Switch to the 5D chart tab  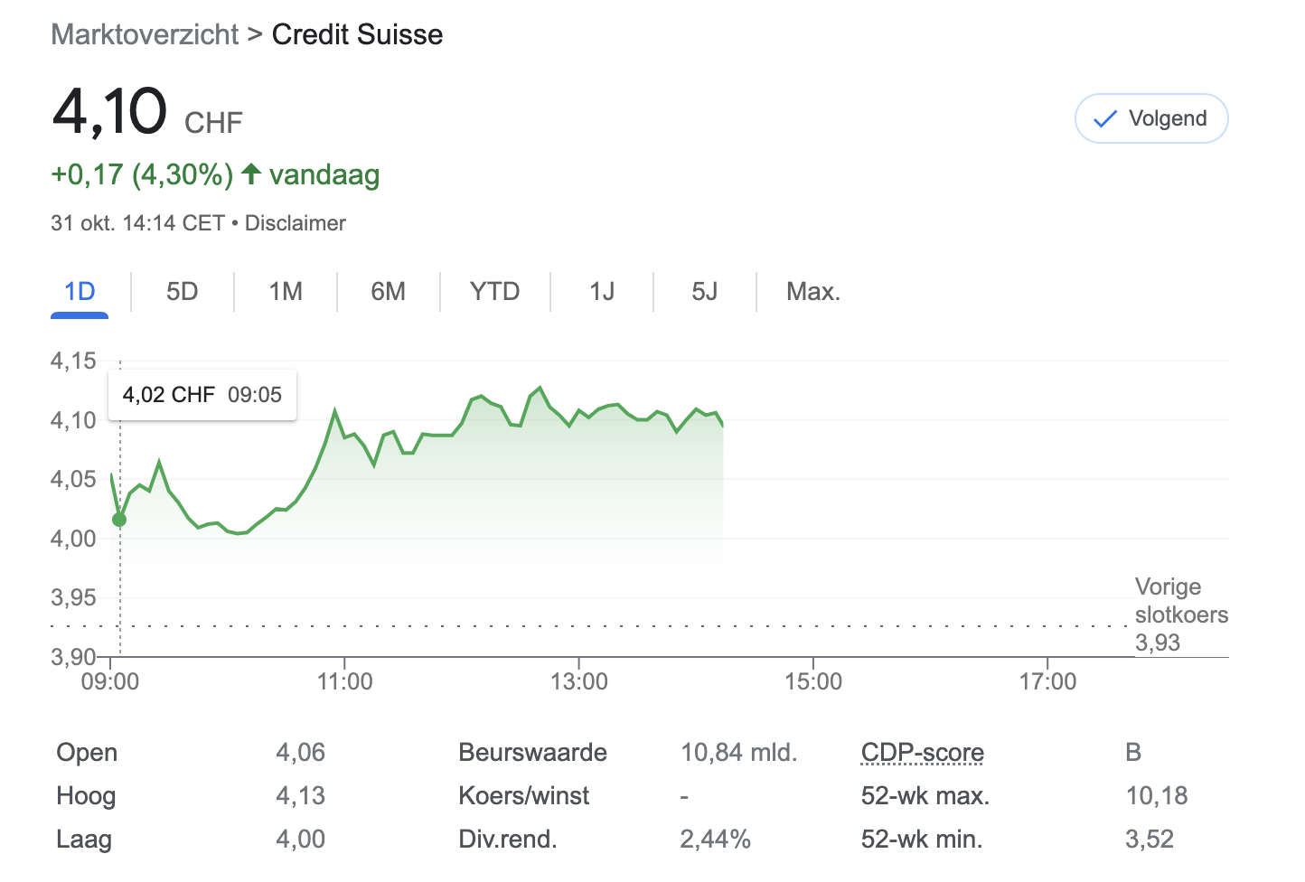pos(182,292)
